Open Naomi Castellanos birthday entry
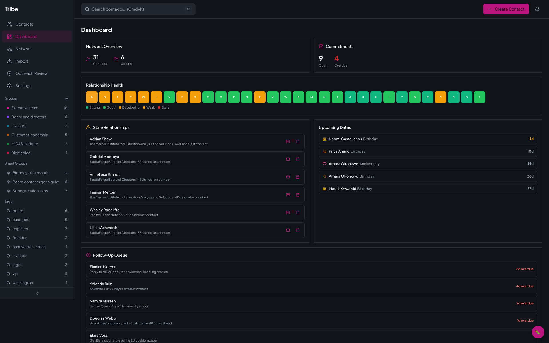Viewport: 549px width, 343px height. point(428,139)
